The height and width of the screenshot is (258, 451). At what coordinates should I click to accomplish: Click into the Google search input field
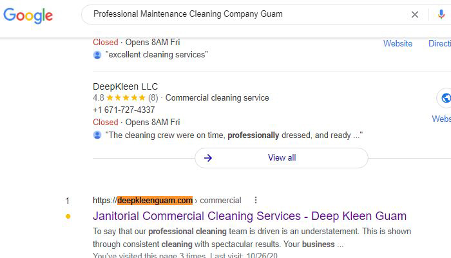(x=247, y=14)
